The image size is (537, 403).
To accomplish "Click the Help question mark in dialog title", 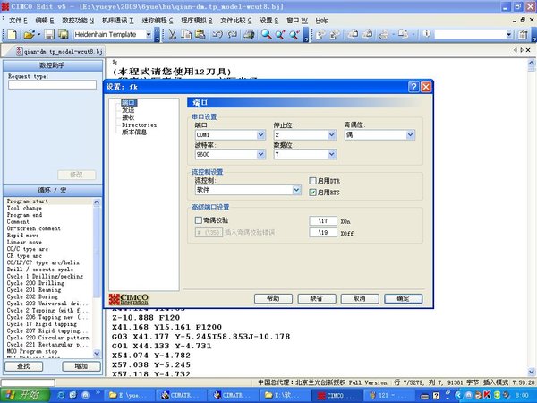I will [x=413, y=87].
